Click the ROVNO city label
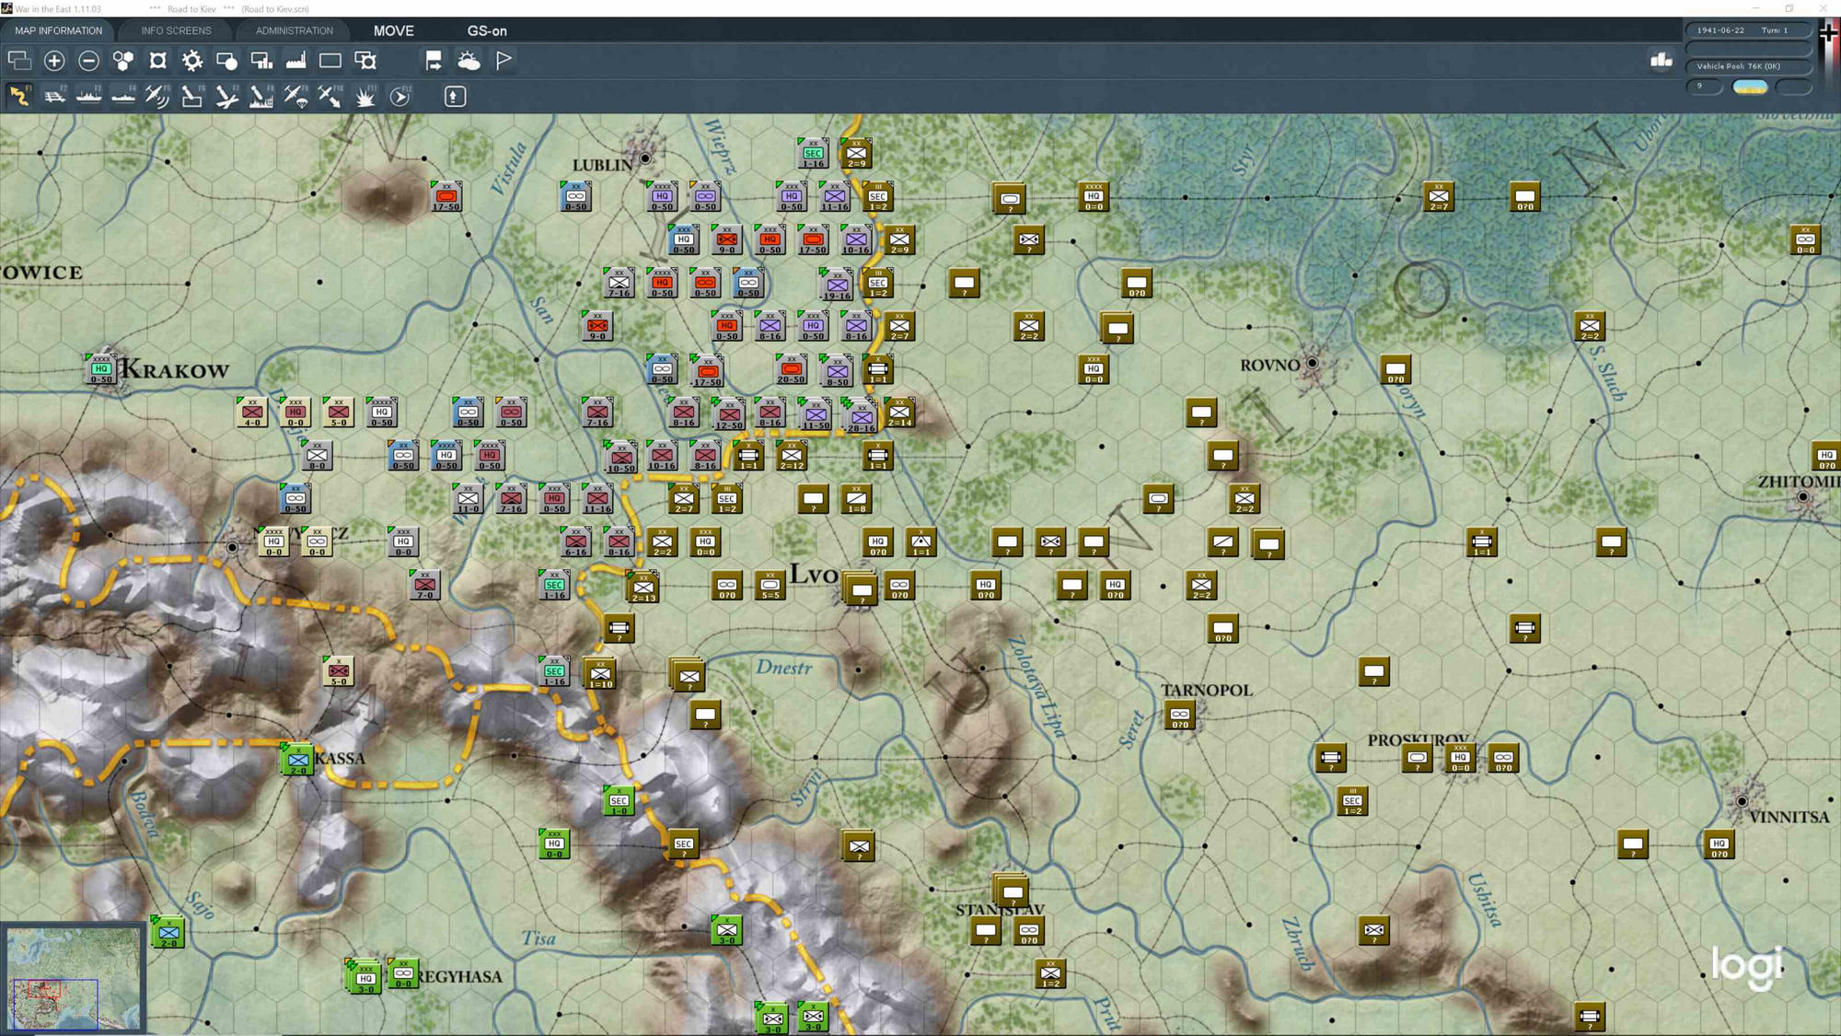 [x=1270, y=366]
